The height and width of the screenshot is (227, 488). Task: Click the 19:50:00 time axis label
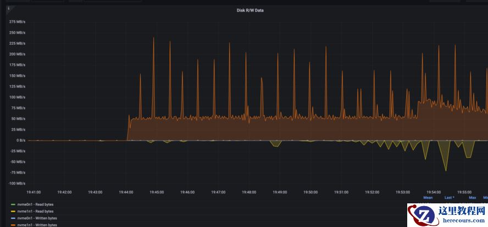click(x=310, y=192)
